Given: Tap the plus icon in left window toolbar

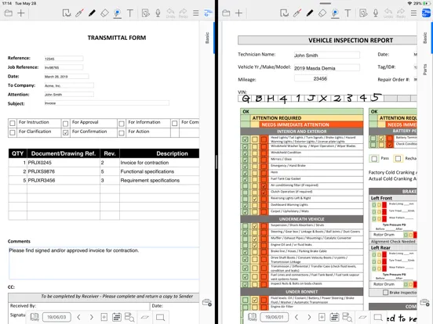Looking at the screenshot, I should [21, 13].
